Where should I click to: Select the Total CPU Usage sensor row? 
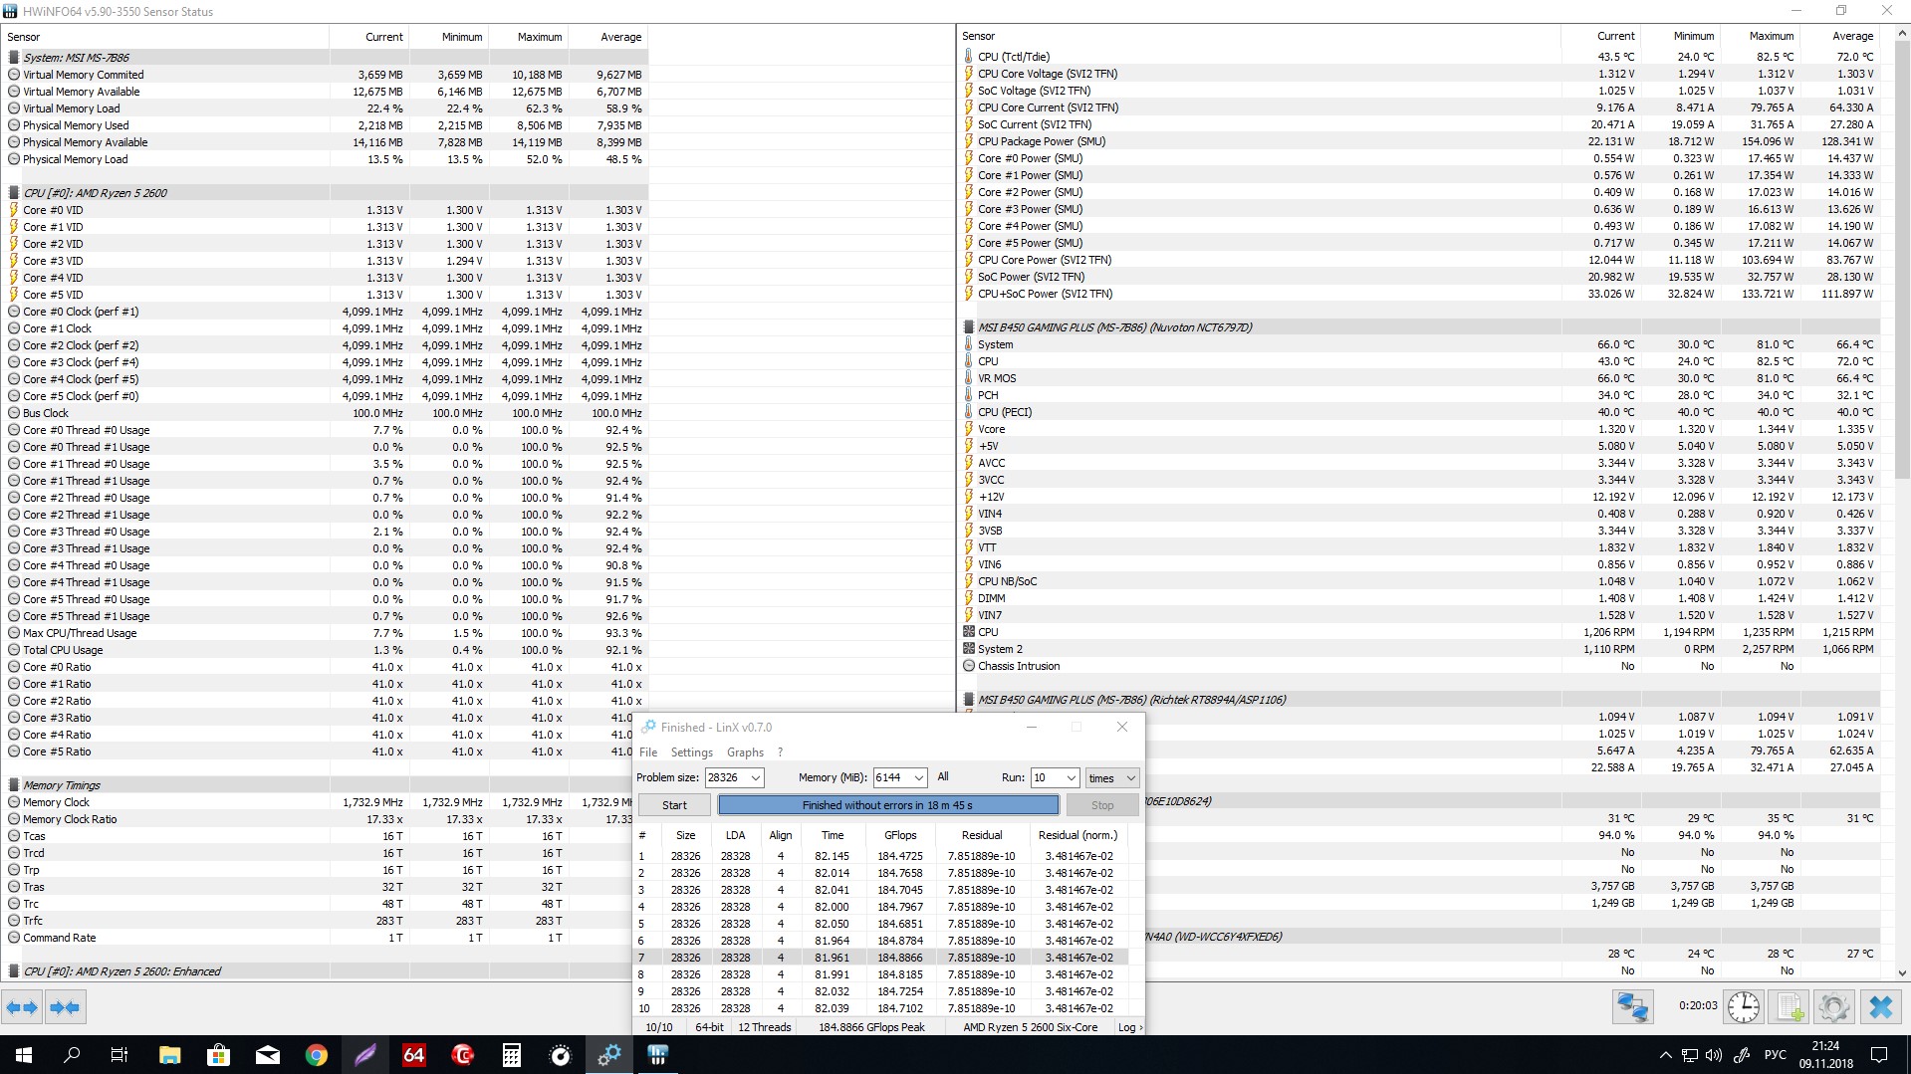pos(327,650)
